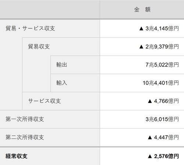Select the 第二次所得収支 row label
Screen dimensions: 184x165
(x=25, y=137)
